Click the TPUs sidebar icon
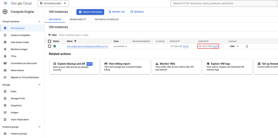This screenshot has height=137, width=278. pyautogui.click(x=5, y=56)
